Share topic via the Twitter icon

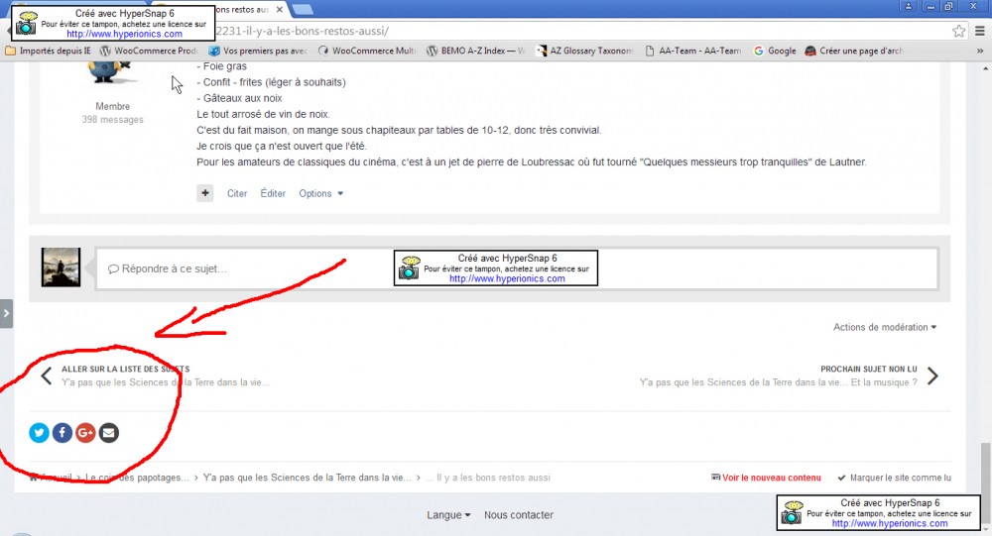[x=40, y=433]
